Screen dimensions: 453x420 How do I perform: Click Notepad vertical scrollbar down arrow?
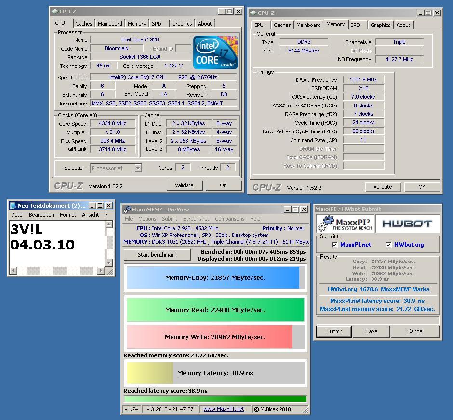(x=108, y=262)
